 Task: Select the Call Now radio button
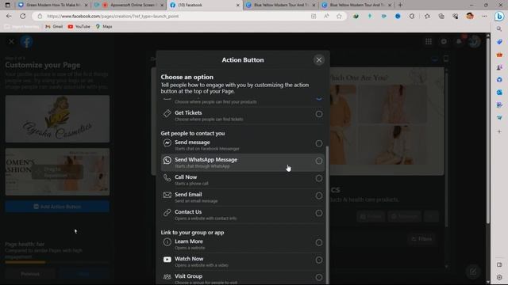click(319, 178)
